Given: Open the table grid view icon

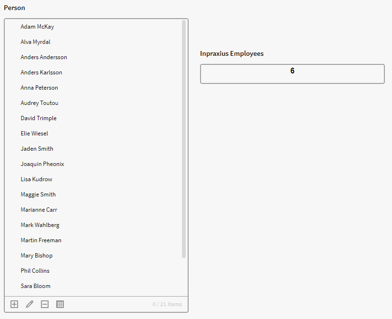Looking at the screenshot, I should tap(60, 304).
